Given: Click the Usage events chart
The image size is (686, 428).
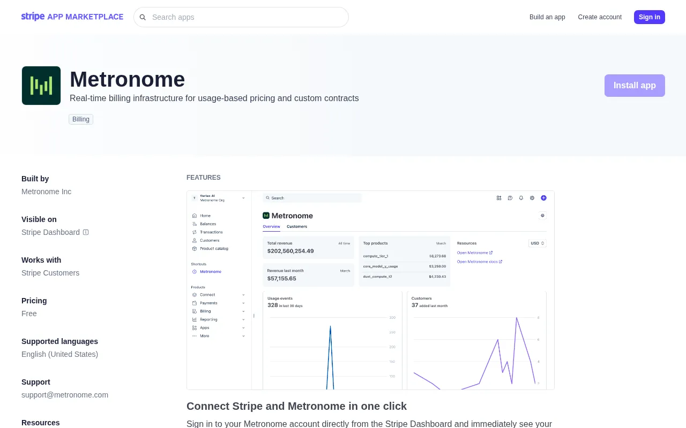Looking at the screenshot, I should point(332,340).
